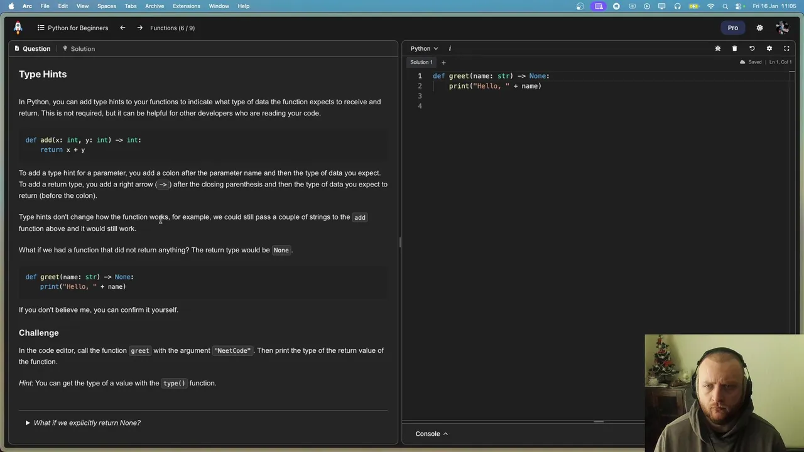Click line 1 of the code editor
Viewport: 804px width, 452px height.
491,76
